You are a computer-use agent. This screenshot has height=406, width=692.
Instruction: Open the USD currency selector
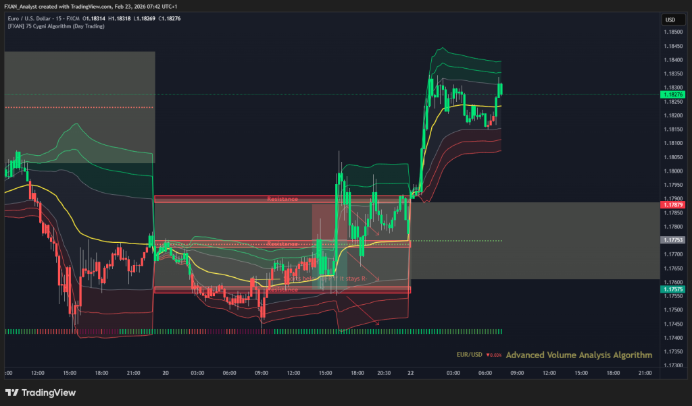coord(670,20)
